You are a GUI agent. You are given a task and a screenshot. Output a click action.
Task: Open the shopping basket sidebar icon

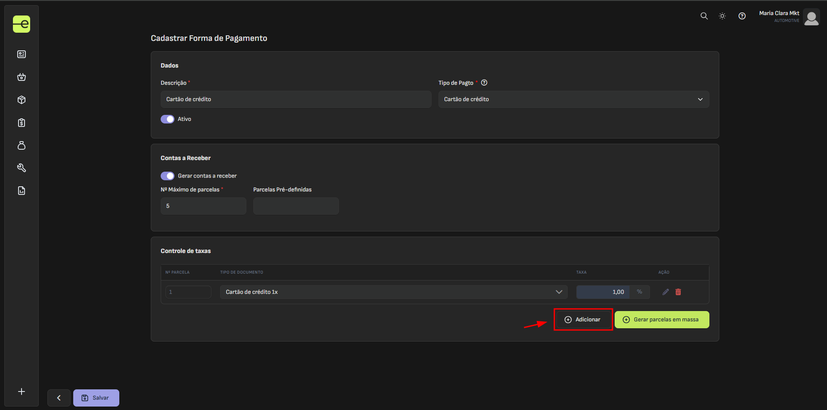click(22, 77)
